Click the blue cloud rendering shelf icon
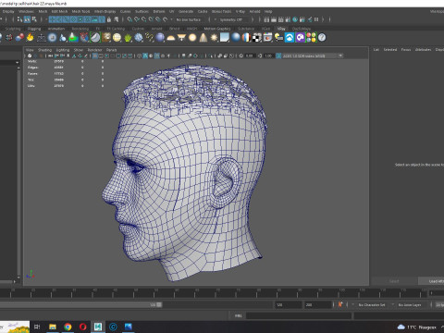Image resolution: width=444 pixels, height=333 pixels. click(x=290, y=38)
